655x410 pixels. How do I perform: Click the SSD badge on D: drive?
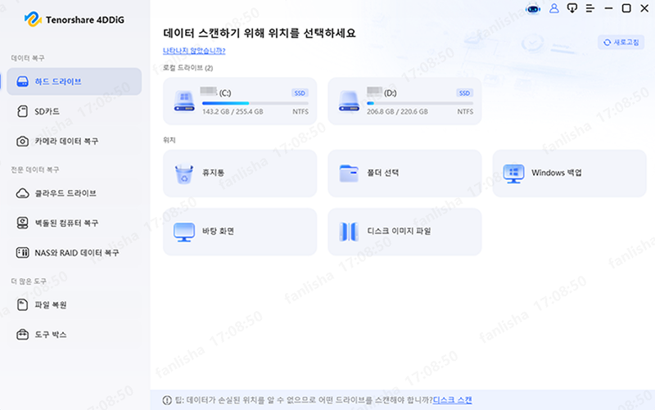[464, 93]
